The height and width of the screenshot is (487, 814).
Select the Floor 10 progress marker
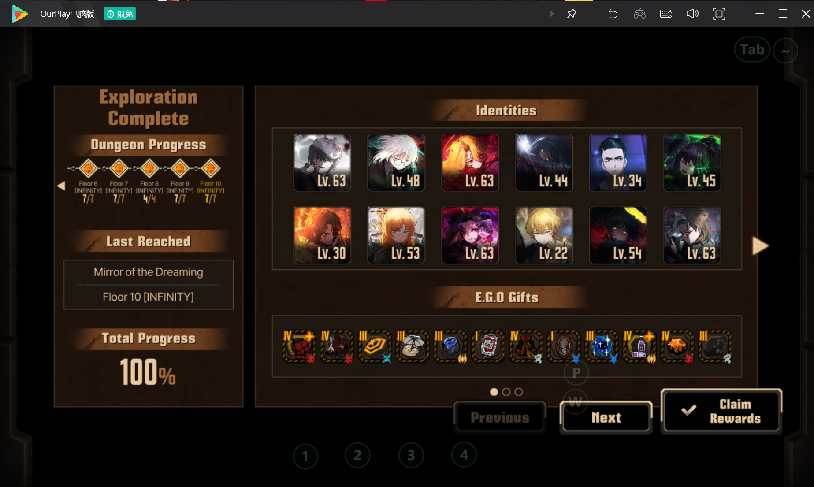[x=211, y=168]
